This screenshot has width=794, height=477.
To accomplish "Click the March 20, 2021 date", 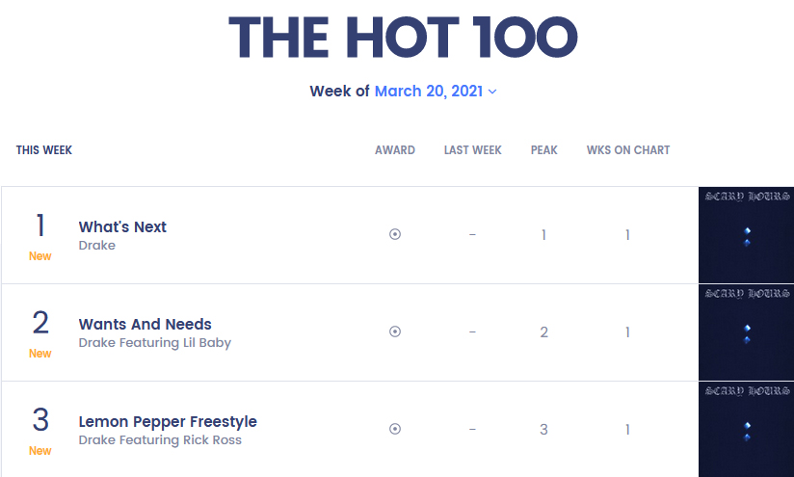I will (x=429, y=92).
